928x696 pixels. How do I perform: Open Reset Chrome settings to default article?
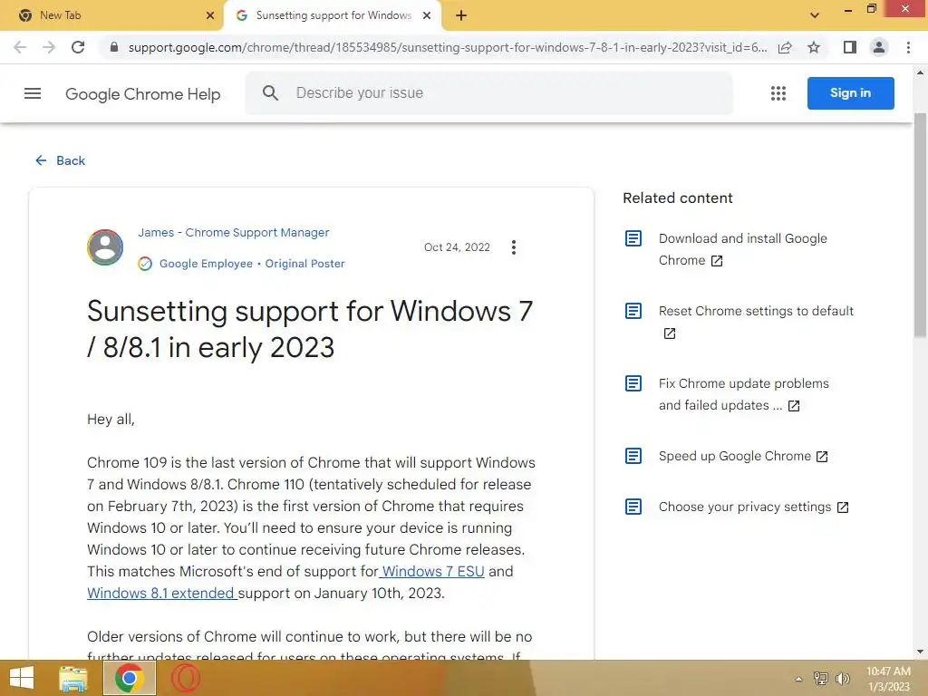[756, 322]
